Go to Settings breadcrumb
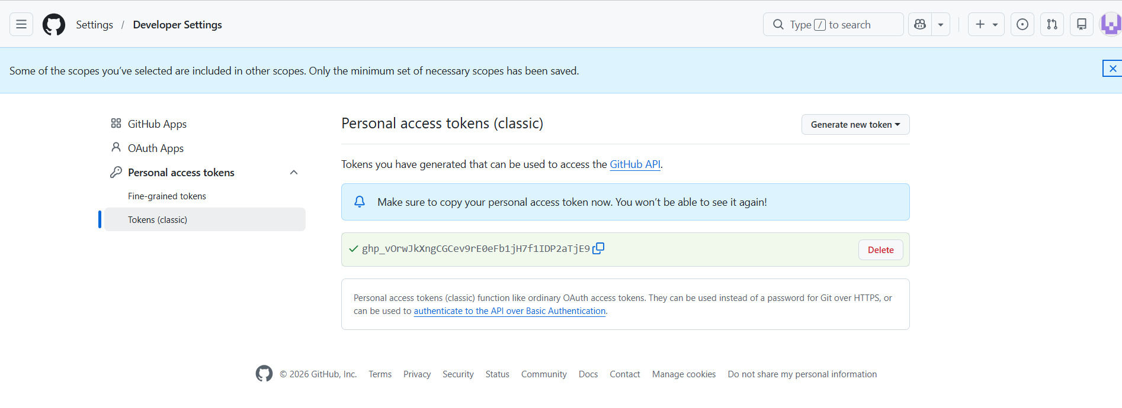 [94, 25]
